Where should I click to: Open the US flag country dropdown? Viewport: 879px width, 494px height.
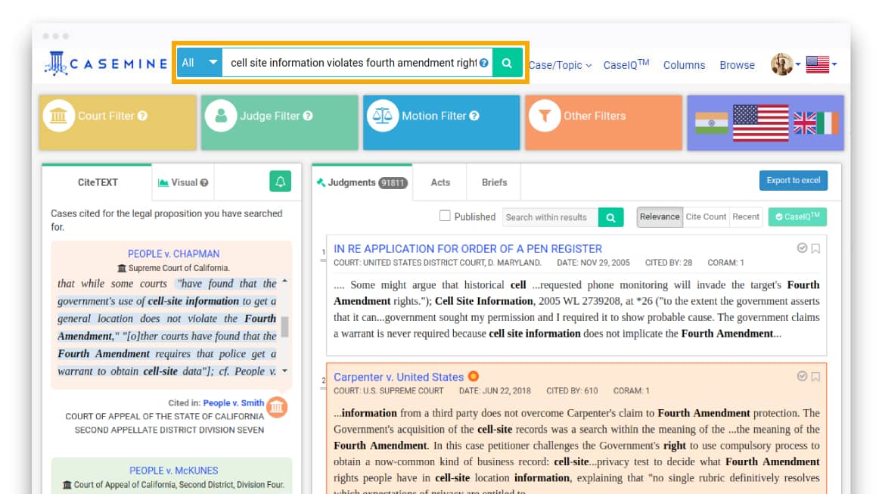pyautogui.click(x=822, y=65)
